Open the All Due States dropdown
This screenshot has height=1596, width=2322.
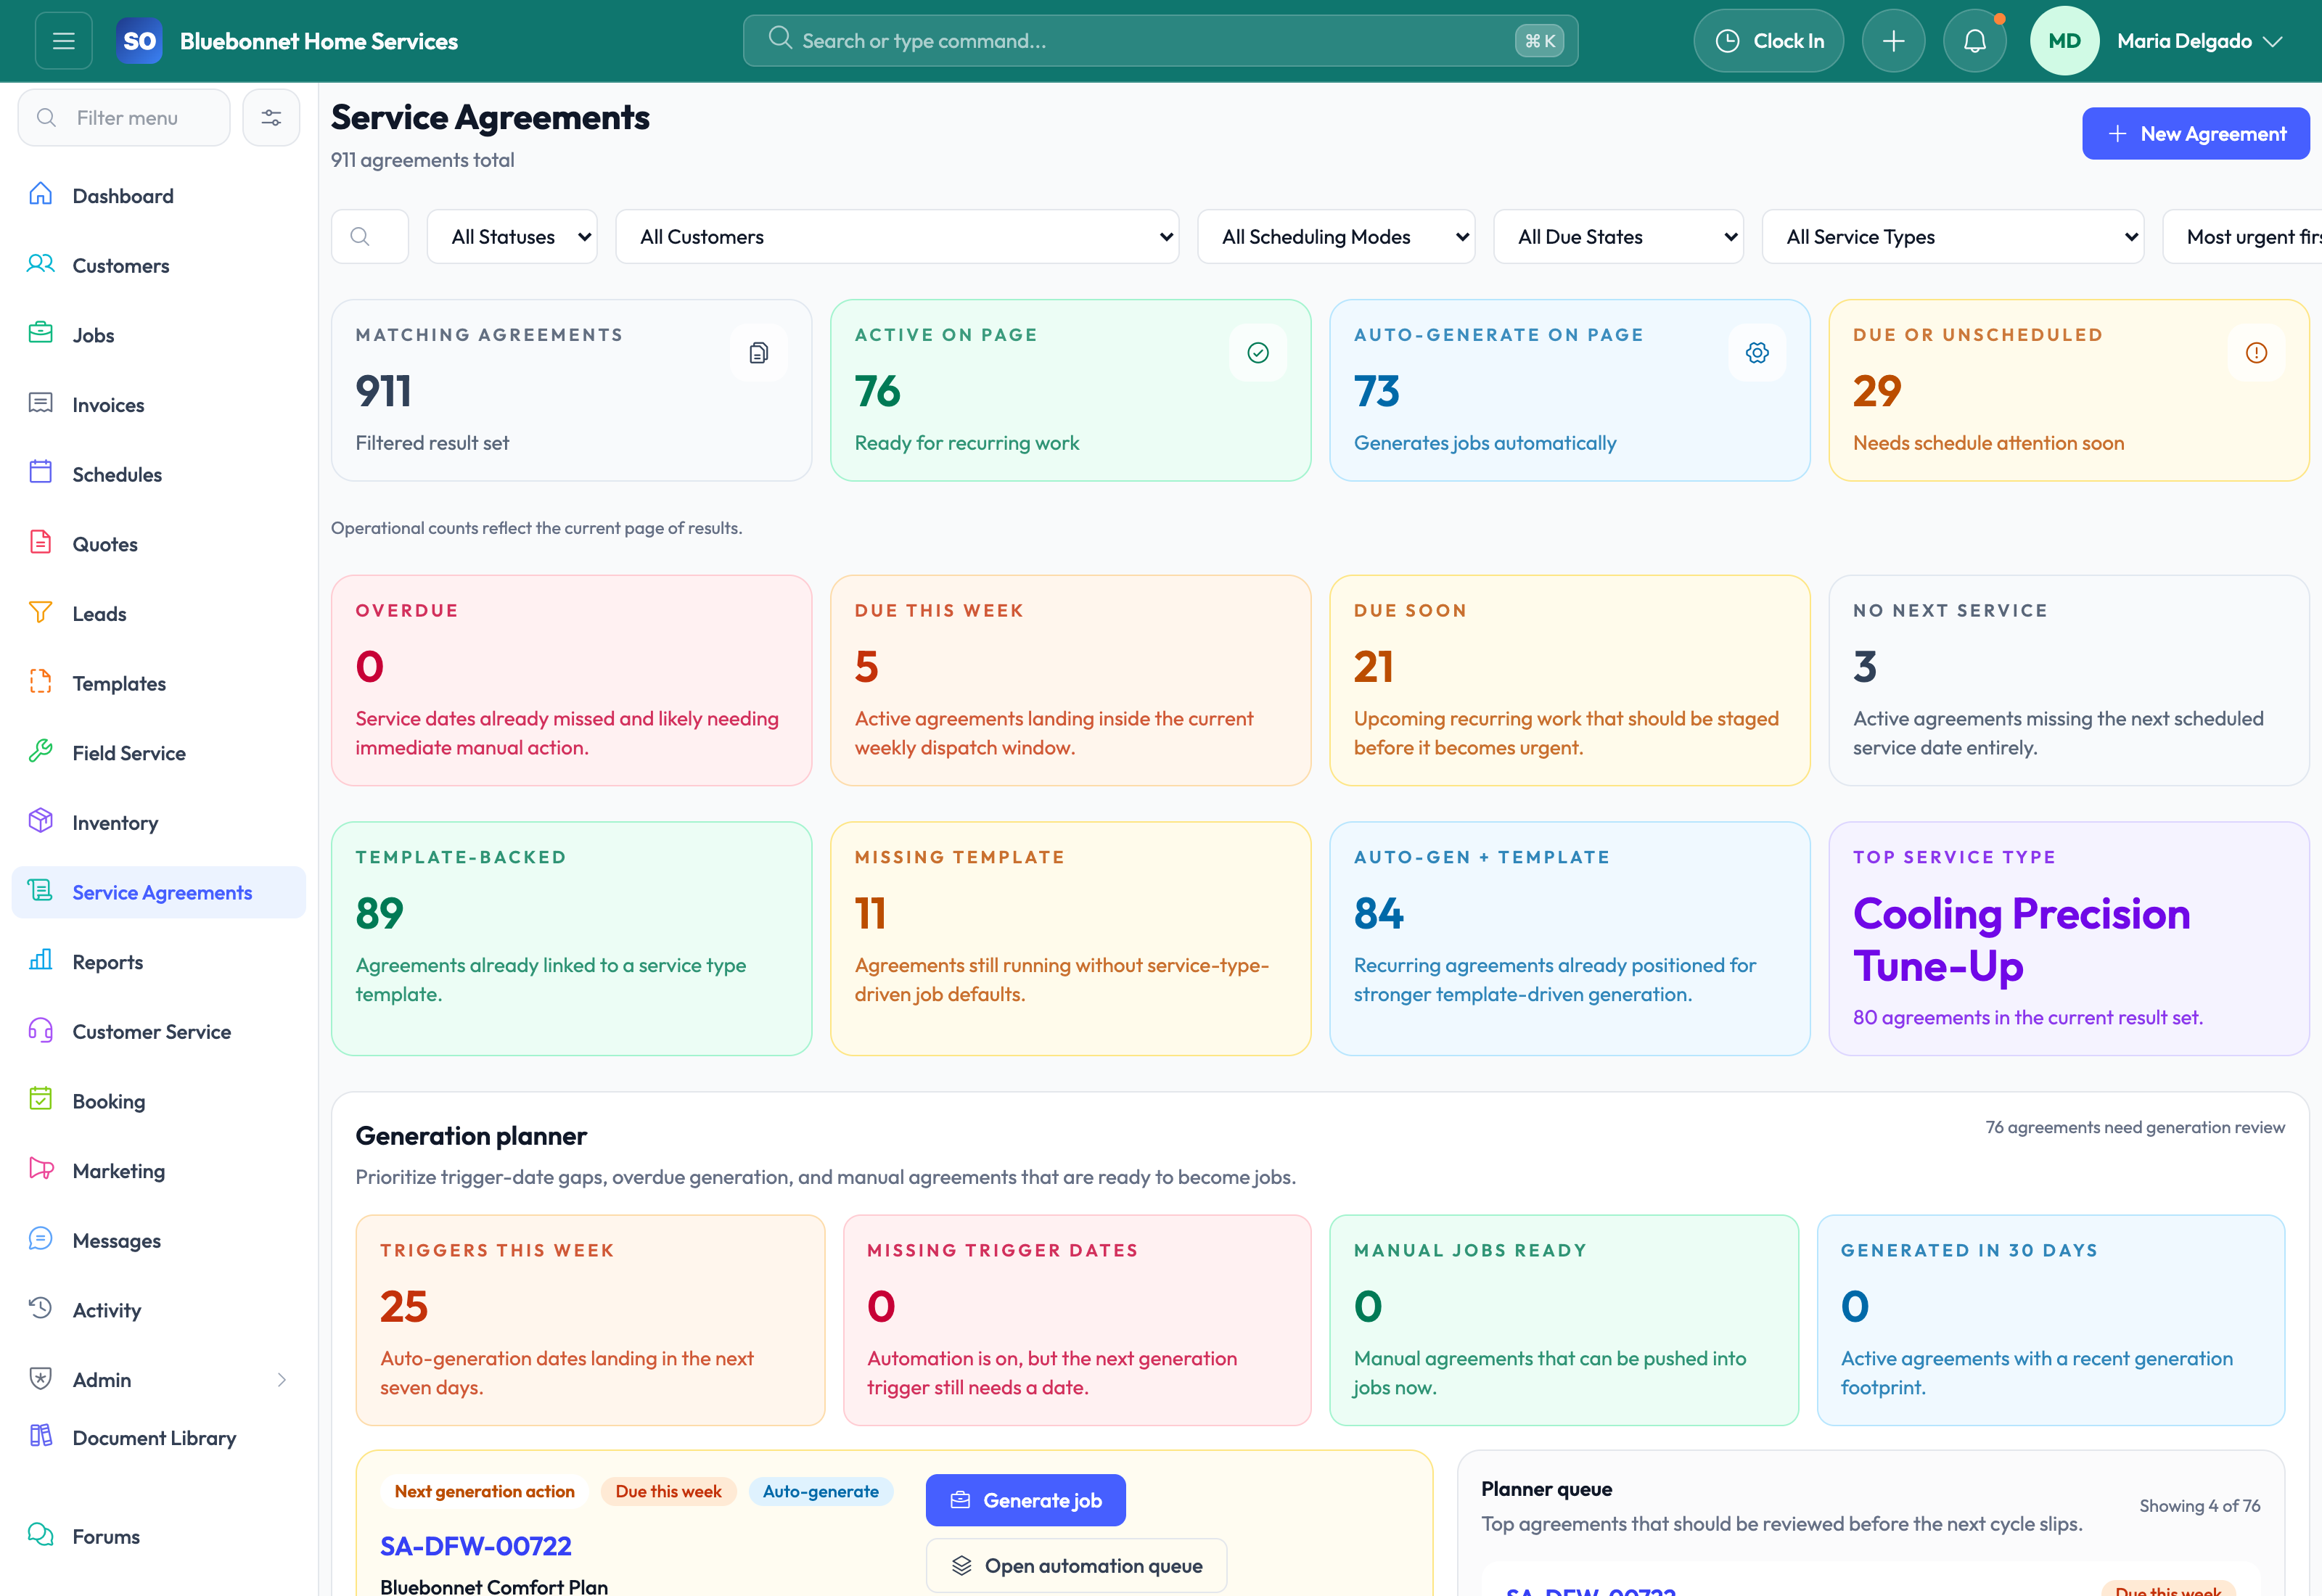(x=1618, y=237)
